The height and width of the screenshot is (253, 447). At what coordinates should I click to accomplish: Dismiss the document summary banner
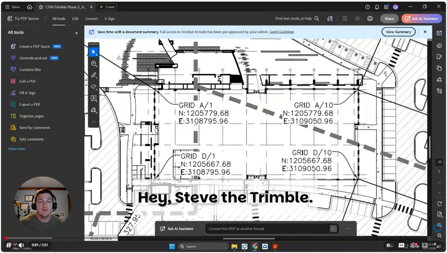point(425,32)
